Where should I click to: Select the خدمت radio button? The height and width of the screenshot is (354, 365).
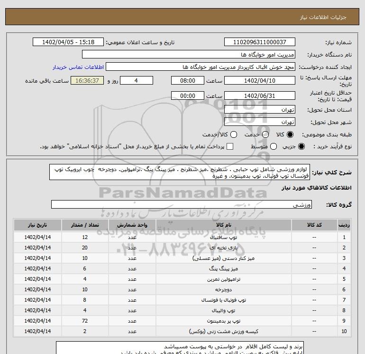pyautogui.click(x=265, y=134)
